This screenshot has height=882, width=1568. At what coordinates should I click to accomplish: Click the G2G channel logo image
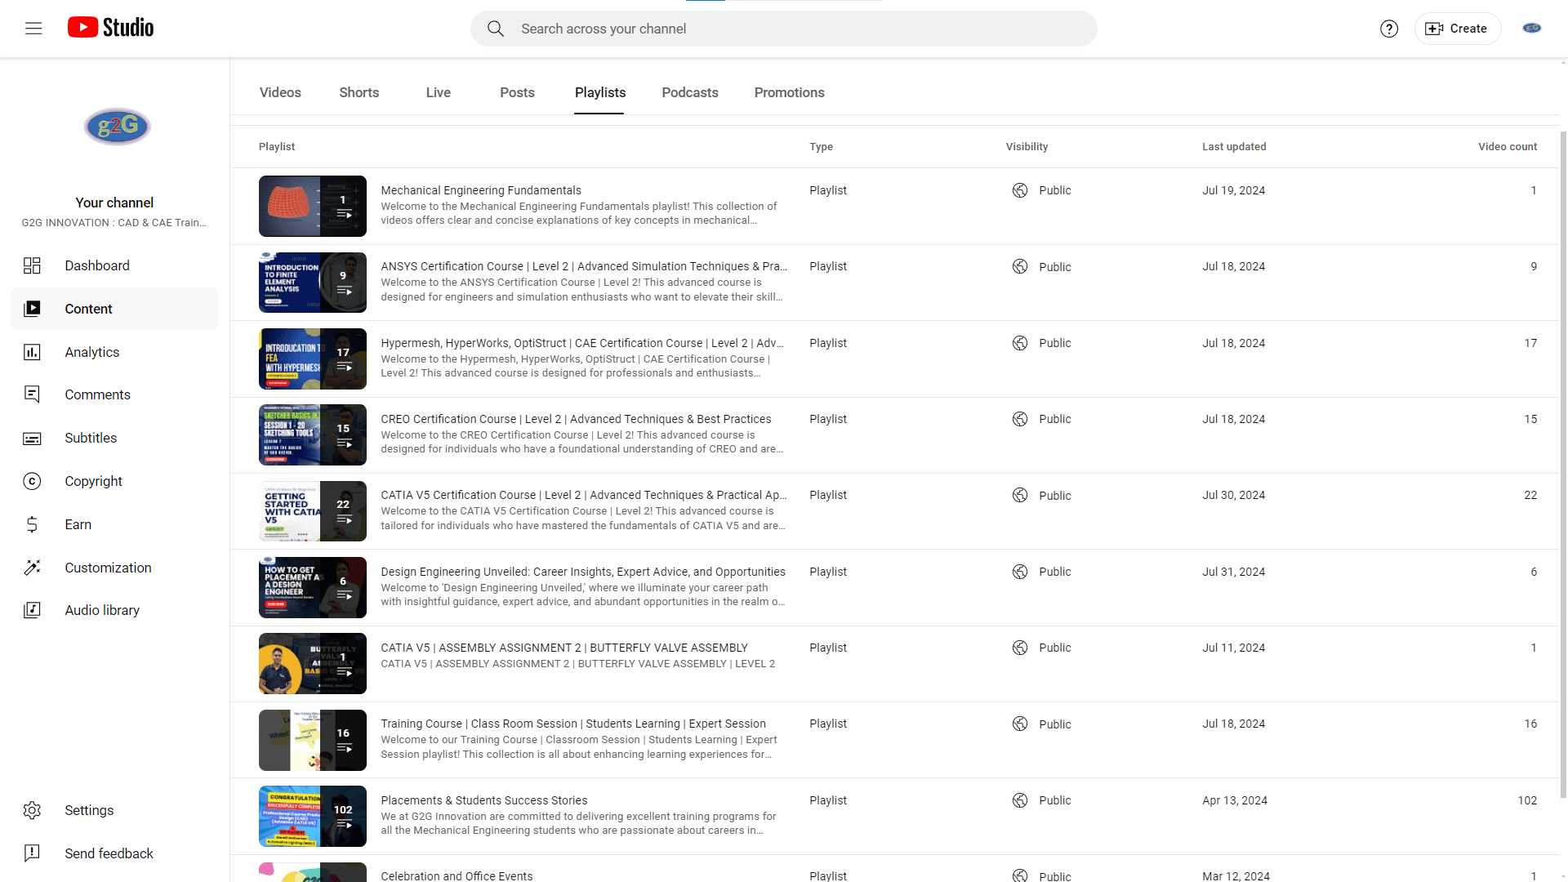pos(117,127)
